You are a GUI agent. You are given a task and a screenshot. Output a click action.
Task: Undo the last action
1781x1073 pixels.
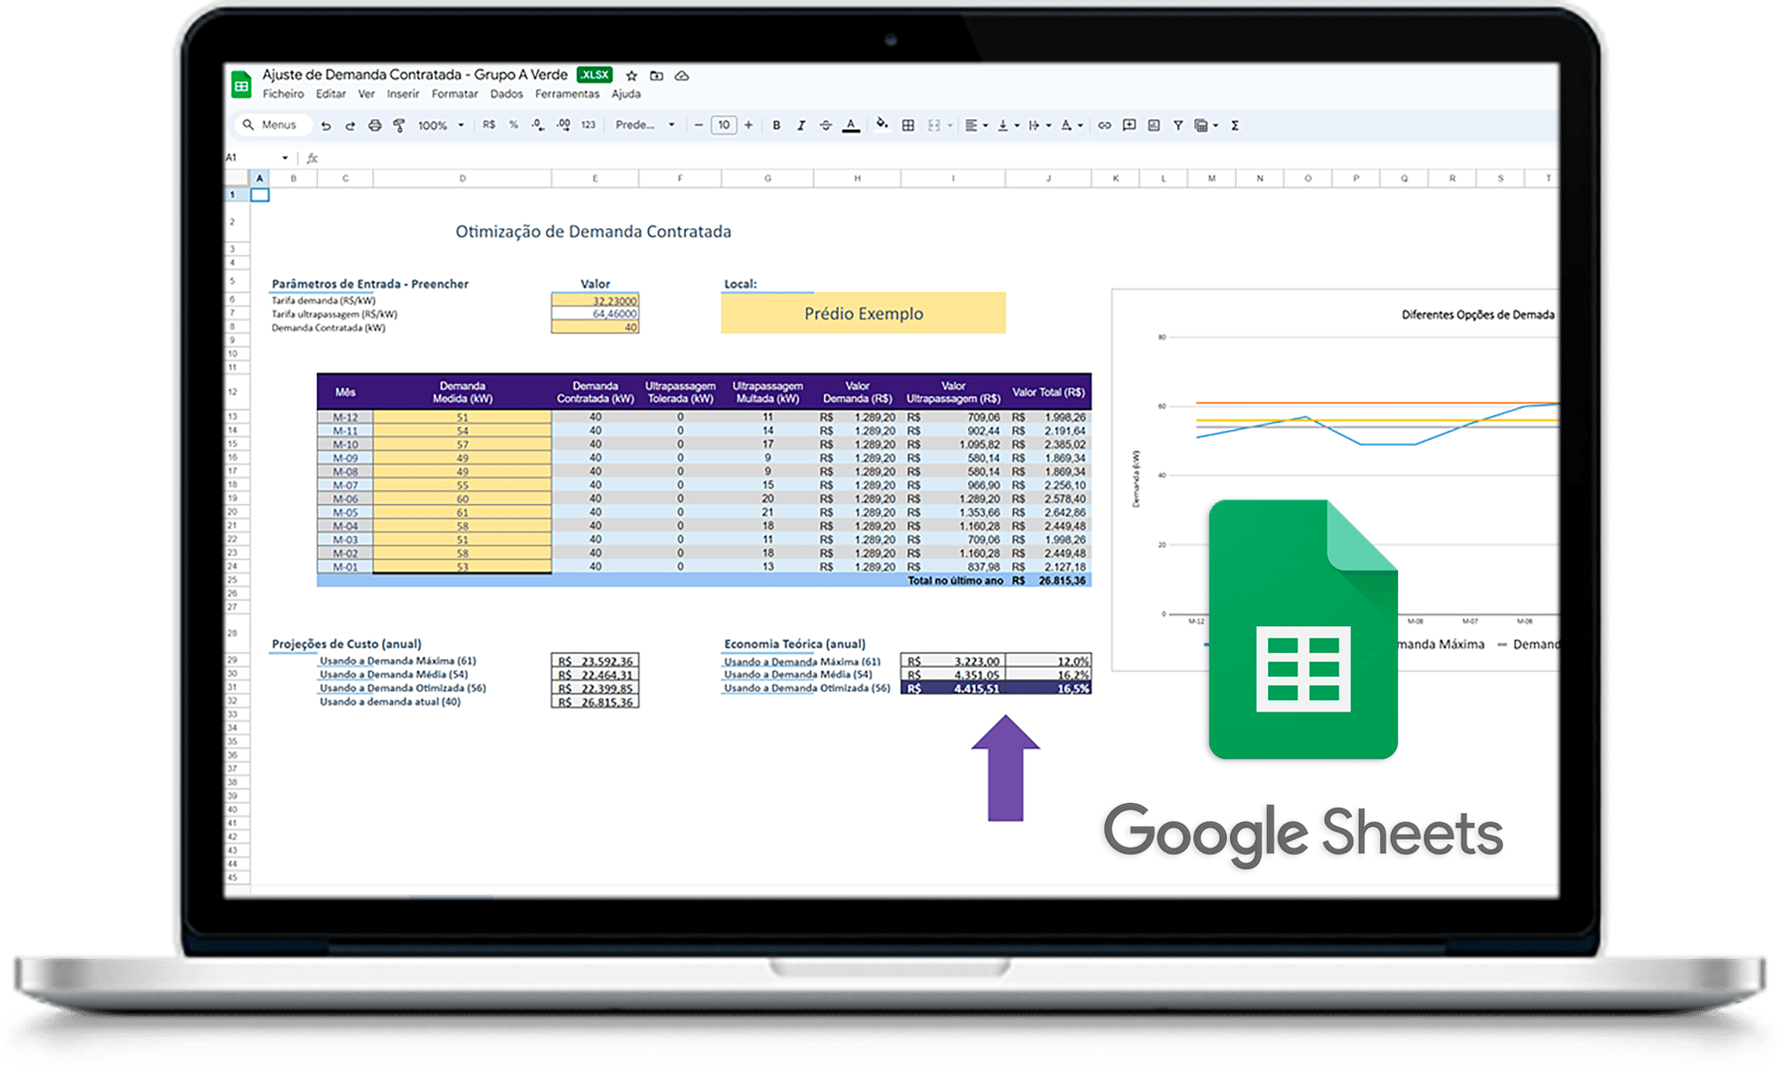click(x=326, y=126)
